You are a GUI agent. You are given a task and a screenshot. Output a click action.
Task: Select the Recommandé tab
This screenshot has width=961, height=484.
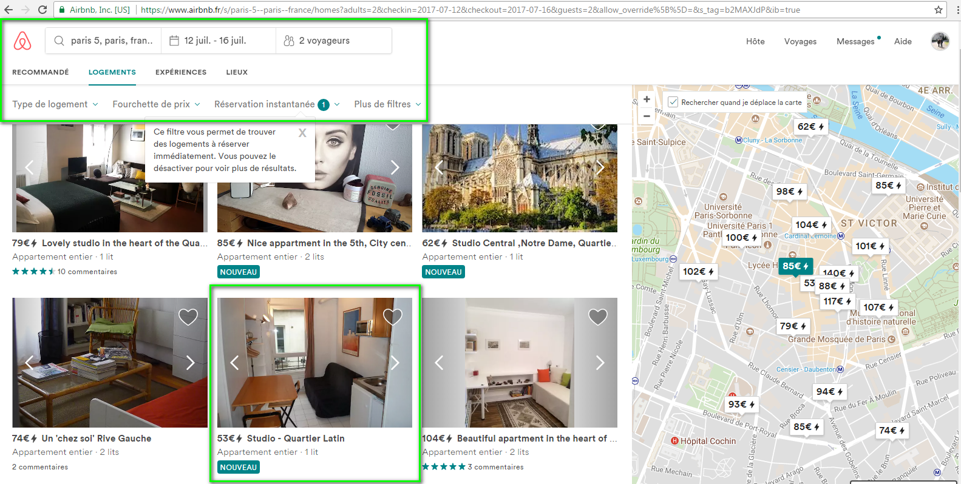(x=41, y=72)
